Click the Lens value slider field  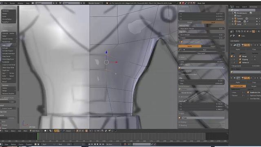coord(201,62)
